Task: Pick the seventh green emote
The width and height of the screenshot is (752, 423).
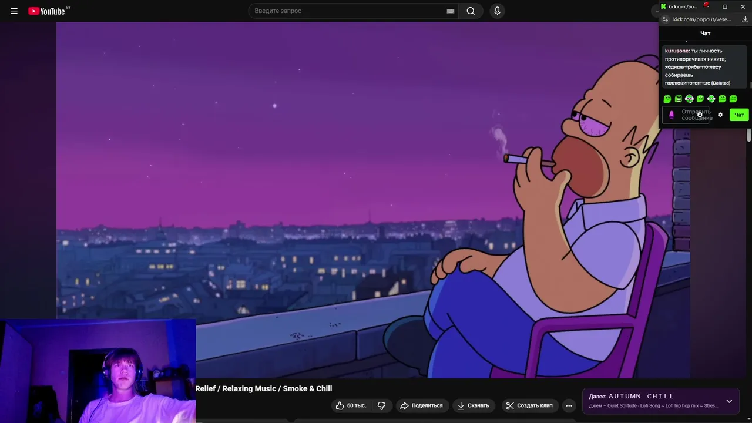Action: click(733, 99)
